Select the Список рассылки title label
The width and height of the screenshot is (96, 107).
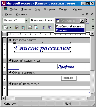click(x=43, y=48)
